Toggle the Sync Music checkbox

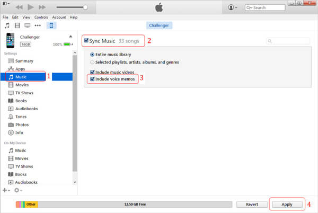[86, 40]
